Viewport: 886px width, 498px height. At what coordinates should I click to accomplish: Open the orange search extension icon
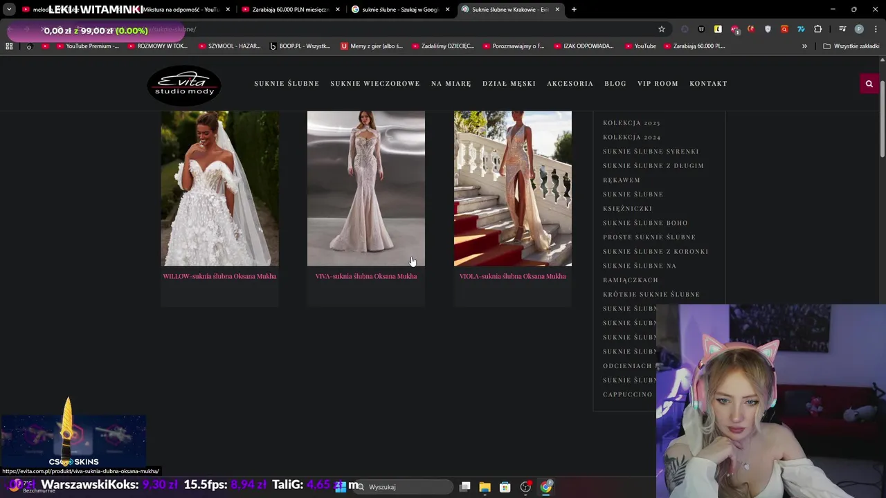[784, 29]
